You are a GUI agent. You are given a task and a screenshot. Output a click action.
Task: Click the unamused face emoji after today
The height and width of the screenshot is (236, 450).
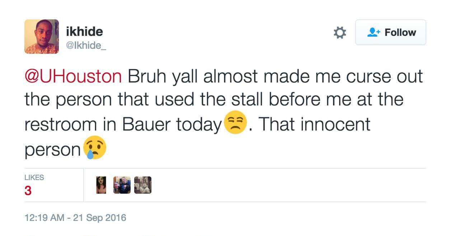pyautogui.click(x=234, y=124)
